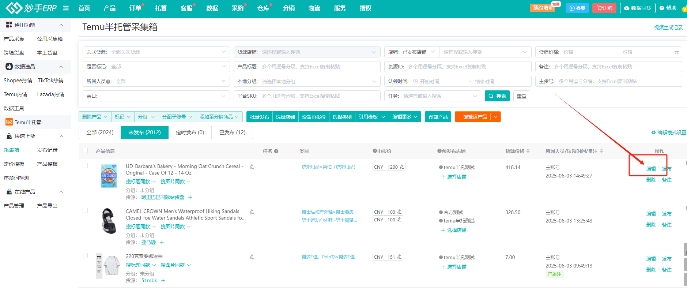The image size is (687, 288).
Task: Open the 任务 filter dropdown
Action: click(433, 96)
